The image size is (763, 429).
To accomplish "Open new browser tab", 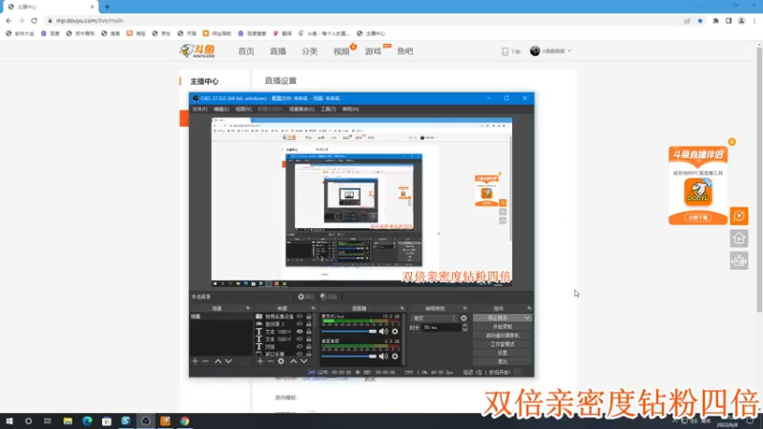I will pos(107,7).
